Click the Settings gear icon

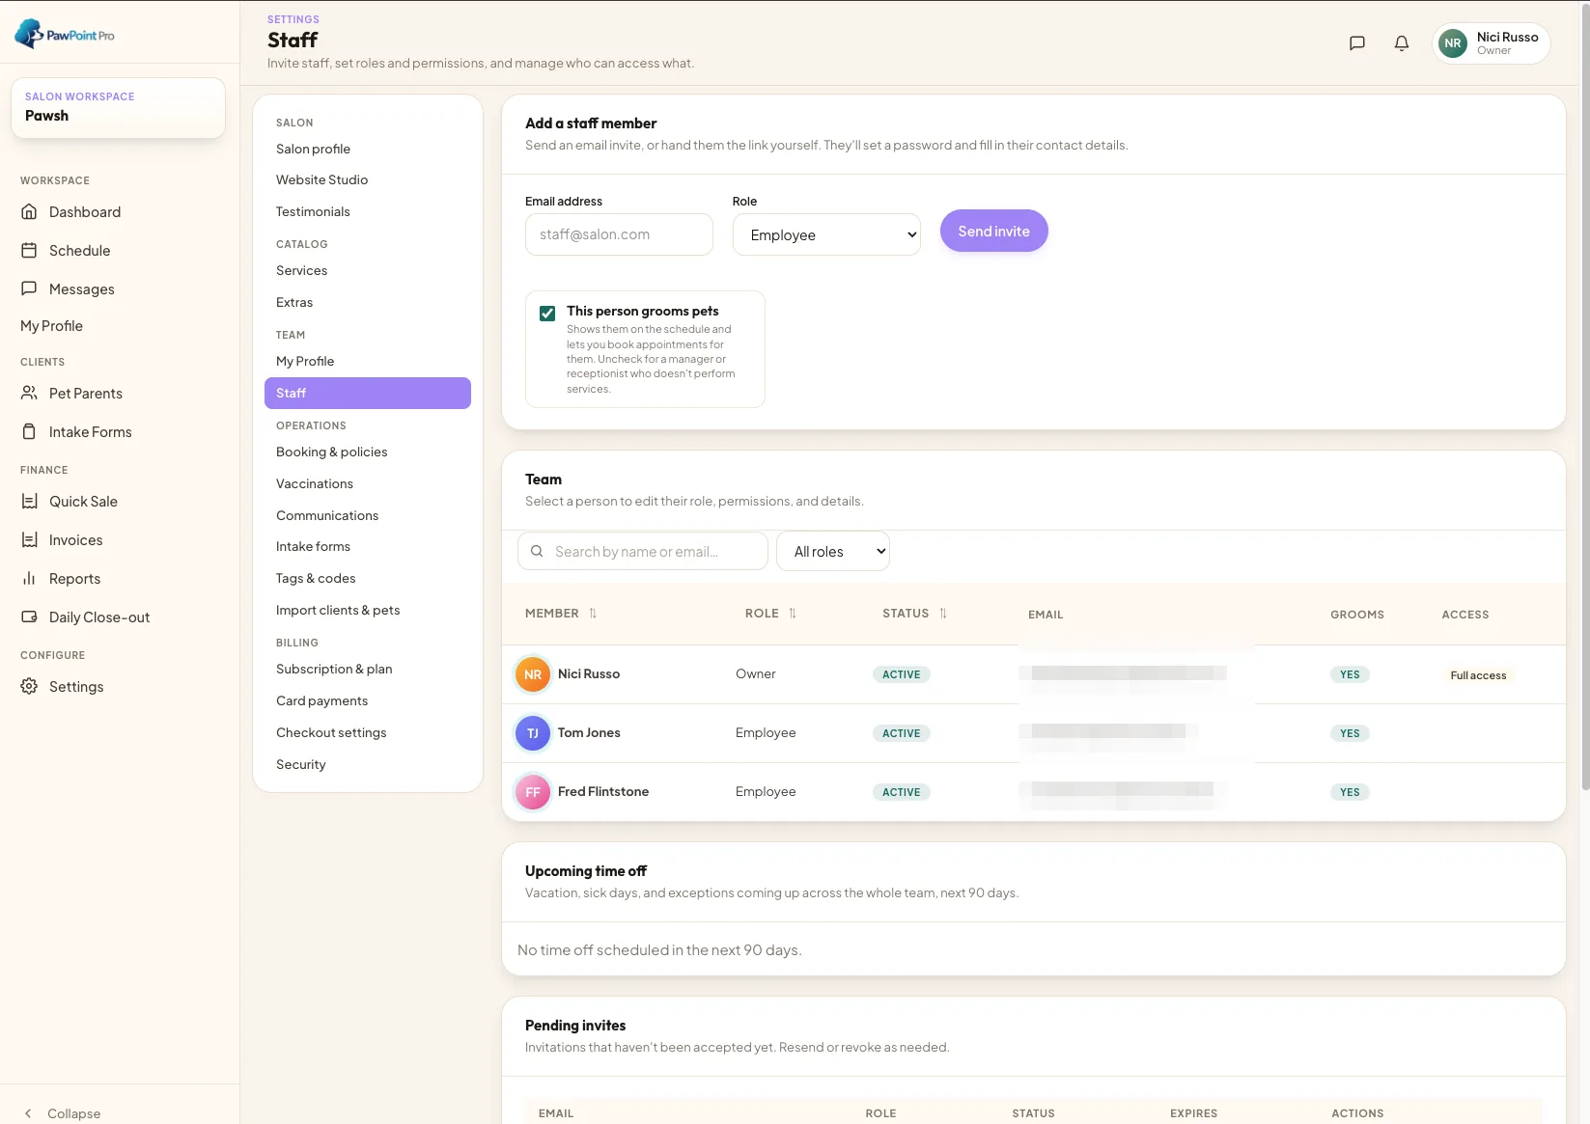(29, 686)
